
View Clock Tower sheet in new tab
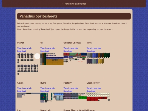94,88
